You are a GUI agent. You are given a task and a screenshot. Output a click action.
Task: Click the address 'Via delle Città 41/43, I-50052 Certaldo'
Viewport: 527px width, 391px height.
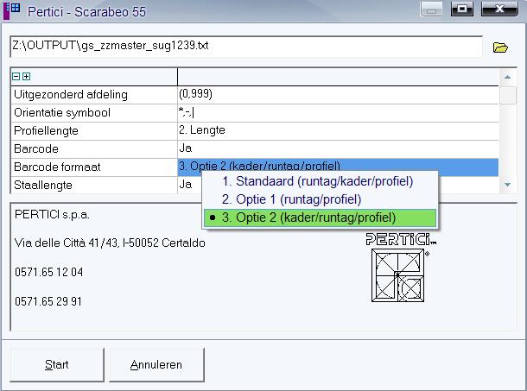click(x=110, y=243)
